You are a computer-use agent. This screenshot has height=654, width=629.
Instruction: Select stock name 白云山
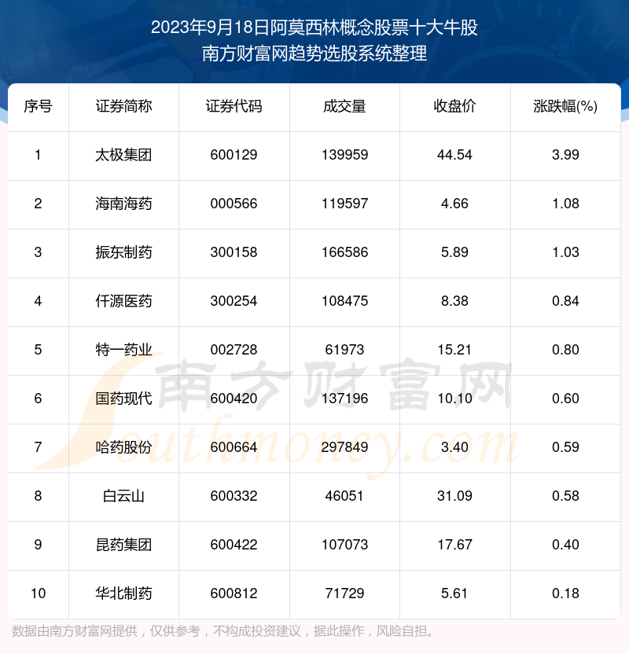(x=123, y=496)
